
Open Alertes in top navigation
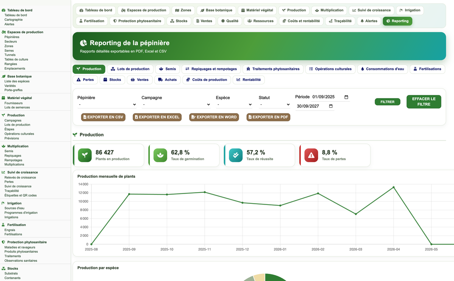(x=369, y=21)
